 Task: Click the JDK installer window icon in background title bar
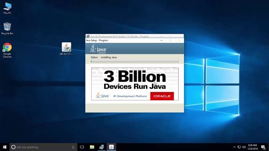pyautogui.click(x=88, y=36)
